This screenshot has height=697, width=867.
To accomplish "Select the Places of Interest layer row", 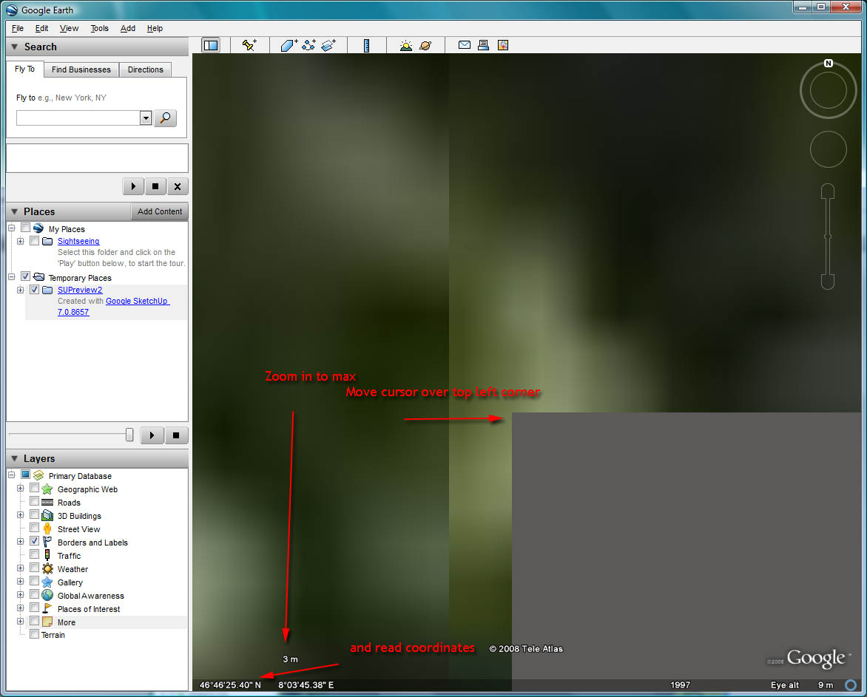I will point(89,608).
